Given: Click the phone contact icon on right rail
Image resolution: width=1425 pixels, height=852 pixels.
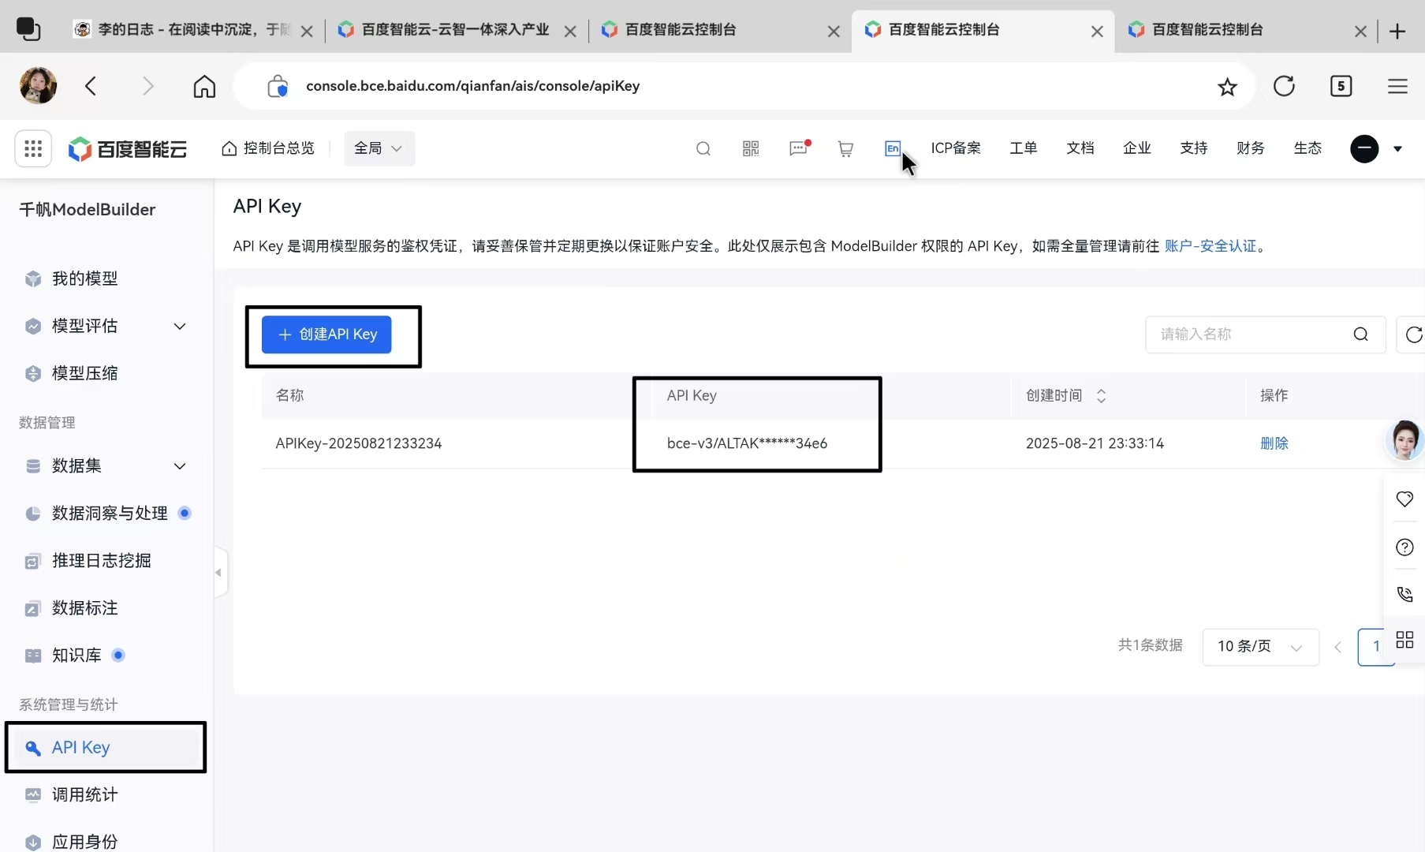Looking at the screenshot, I should 1404,594.
